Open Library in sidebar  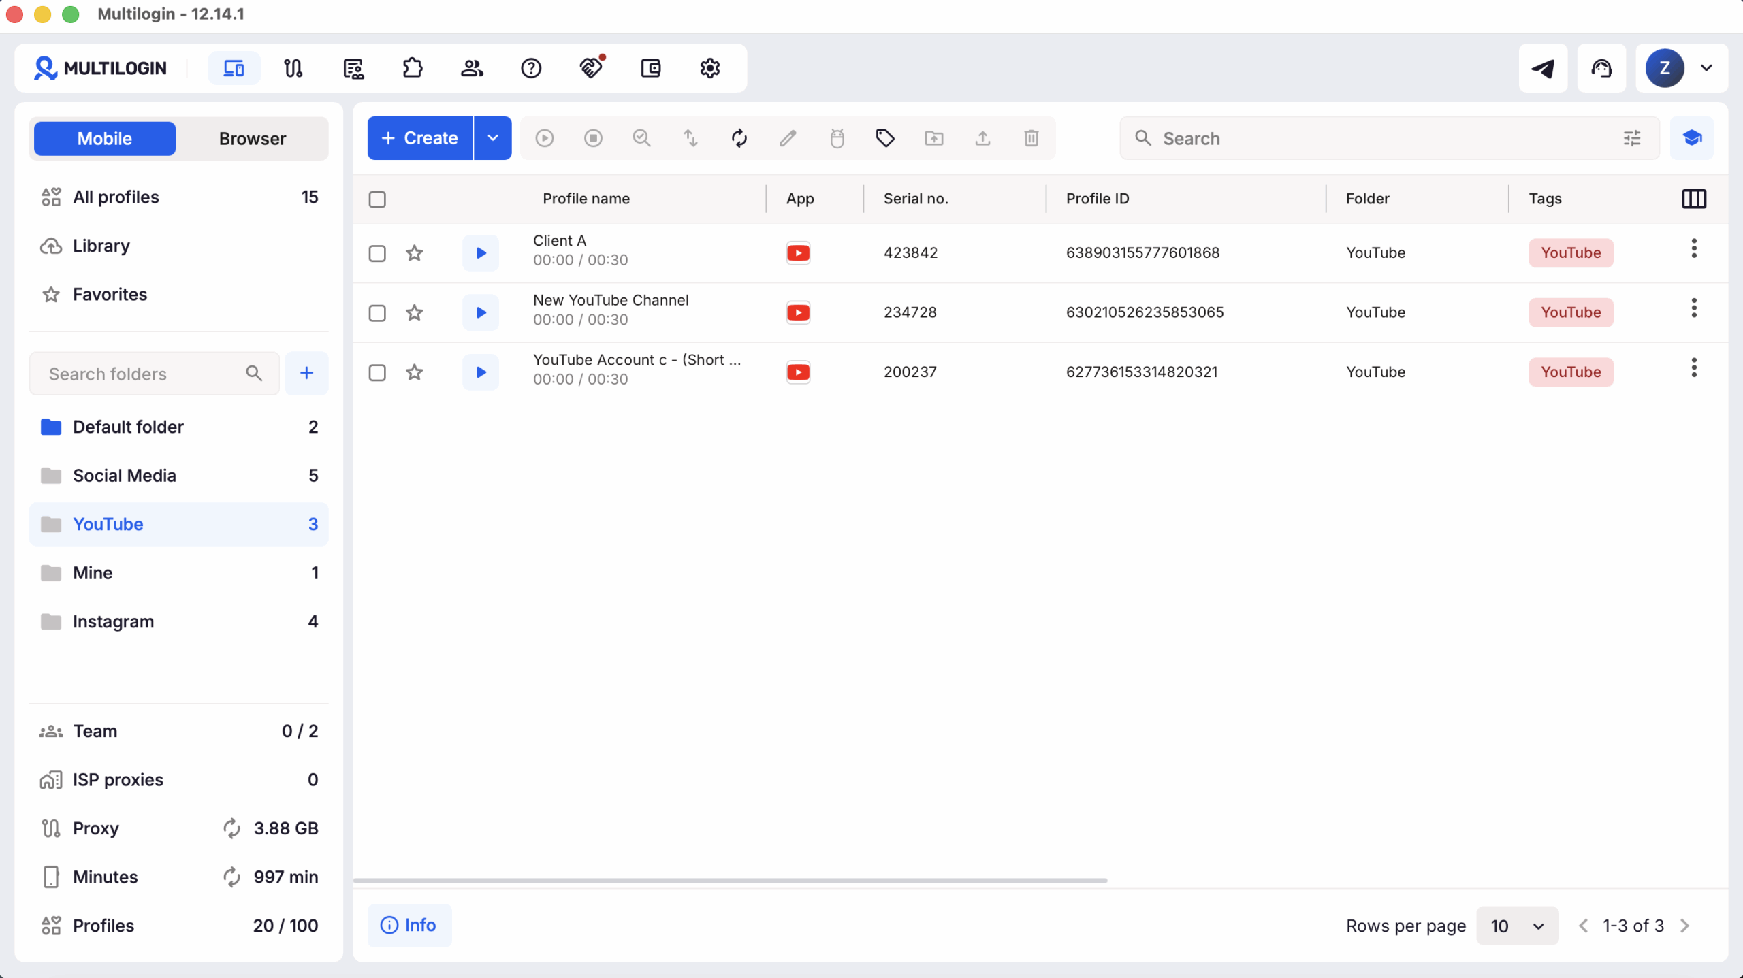click(x=179, y=246)
